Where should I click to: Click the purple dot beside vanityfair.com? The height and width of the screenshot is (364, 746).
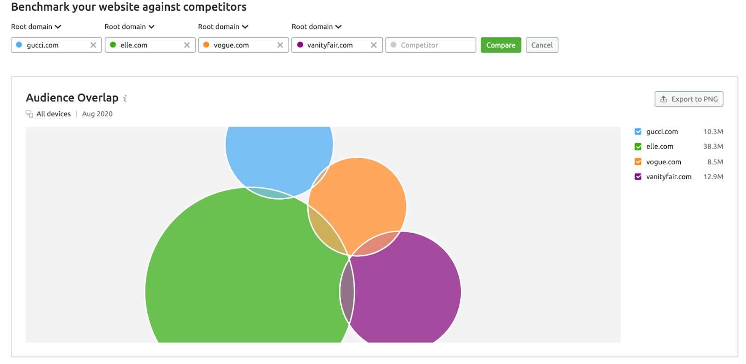[300, 45]
